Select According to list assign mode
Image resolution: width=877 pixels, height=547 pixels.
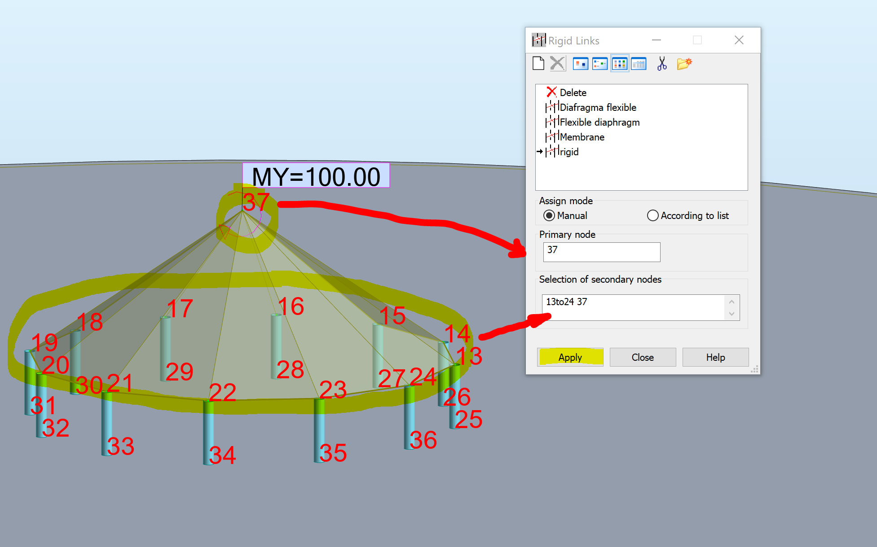coord(652,215)
